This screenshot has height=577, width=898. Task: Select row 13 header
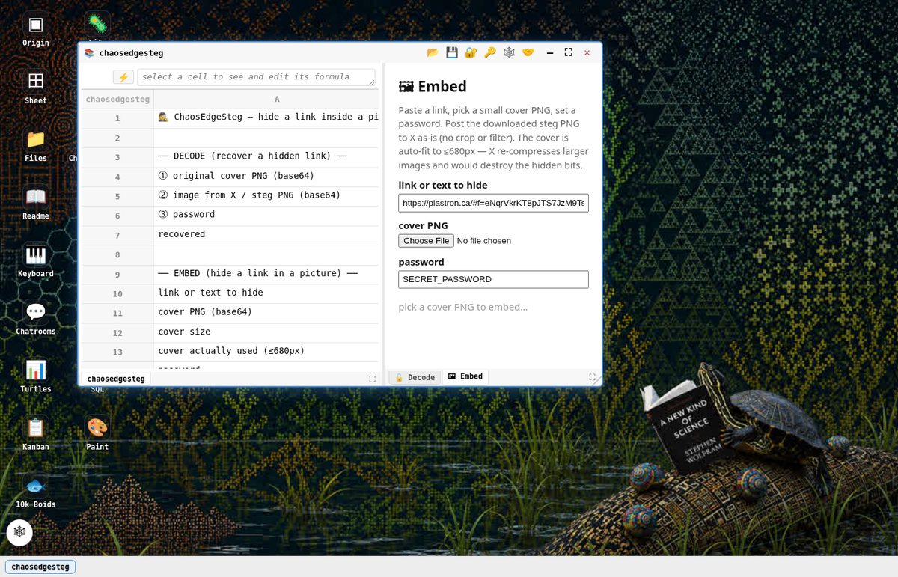tap(117, 352)
